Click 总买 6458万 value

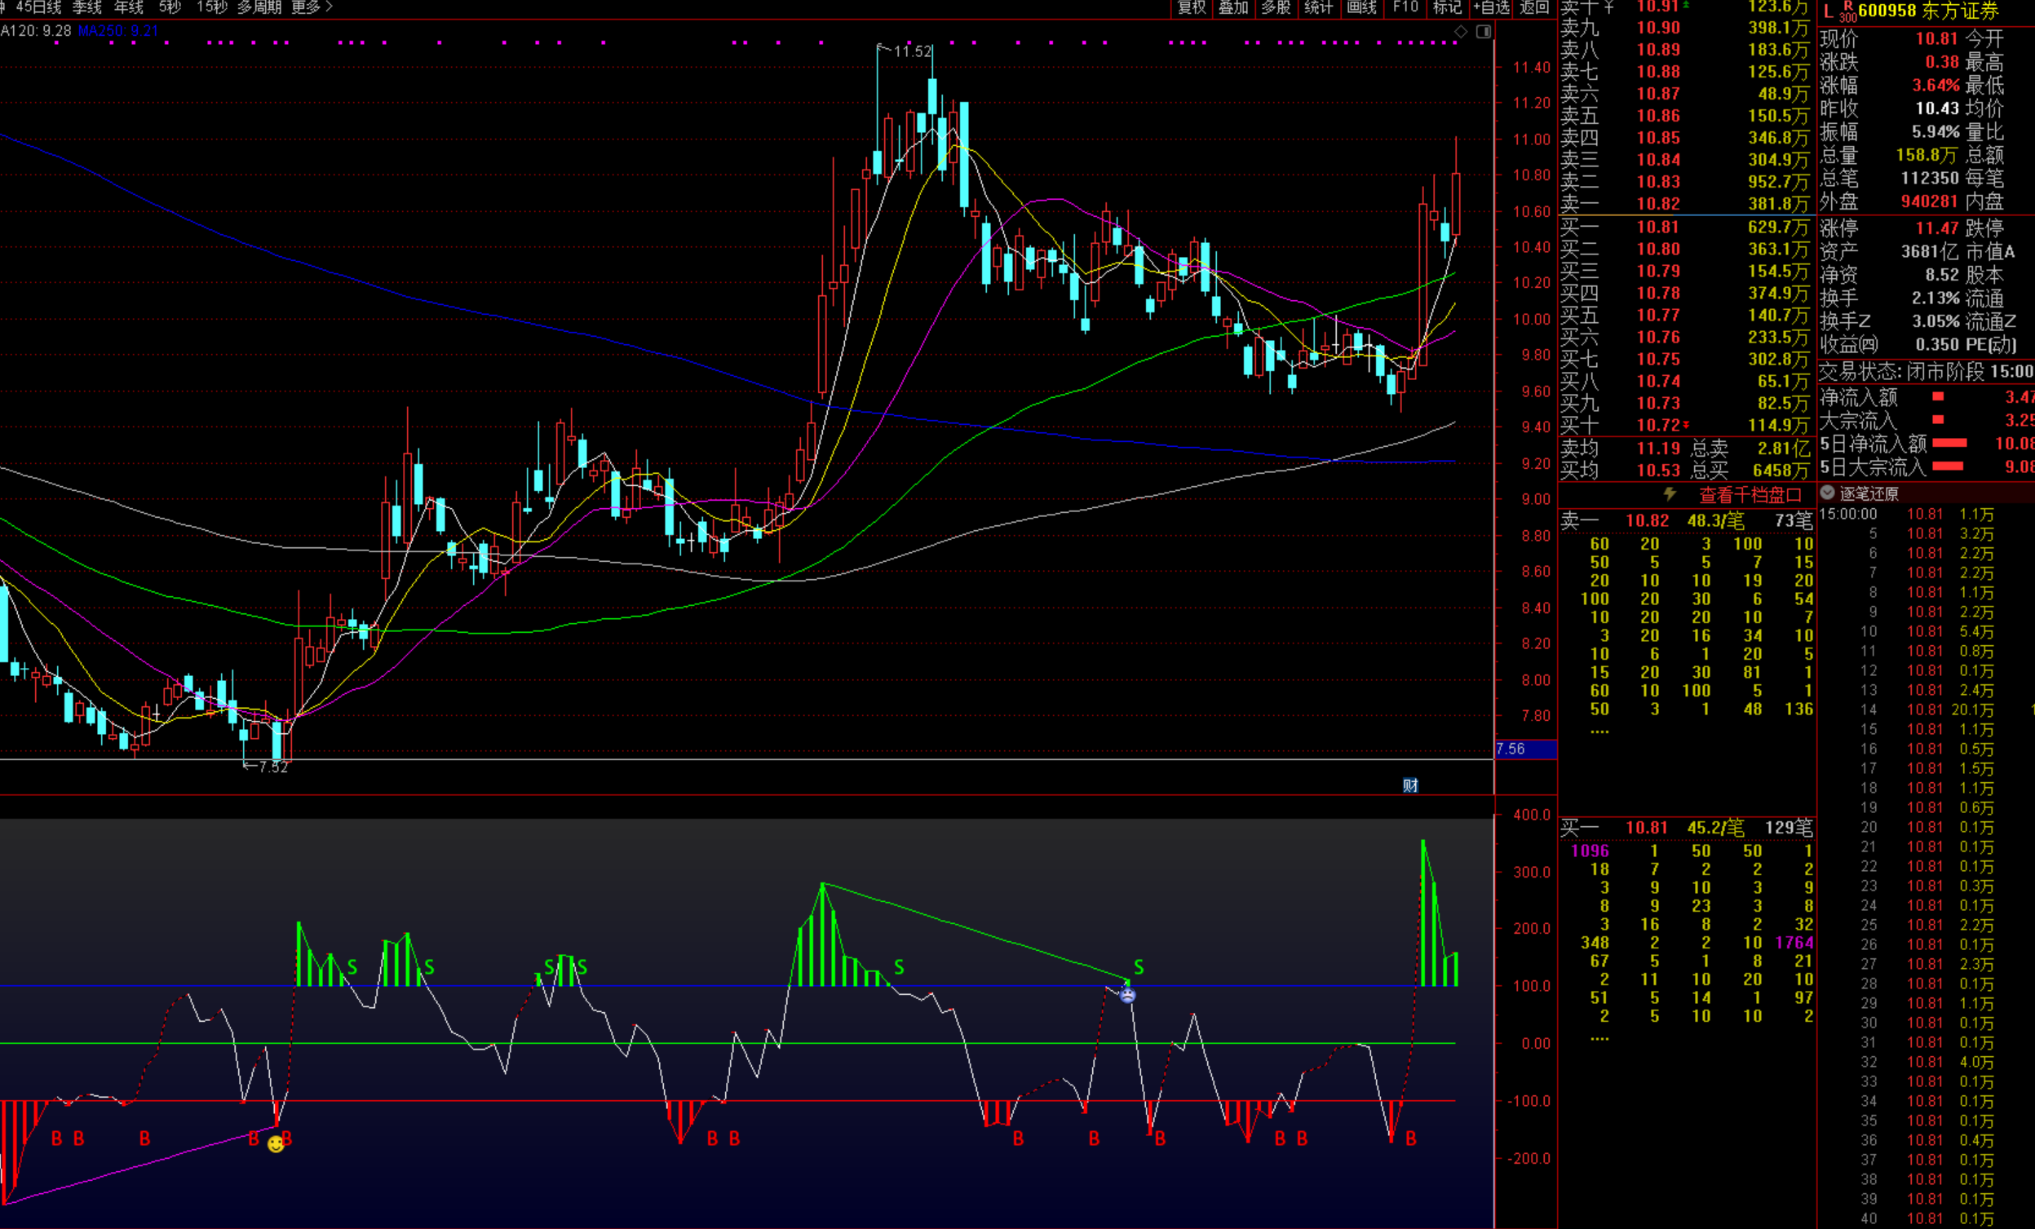click(x=1781, y=470)
